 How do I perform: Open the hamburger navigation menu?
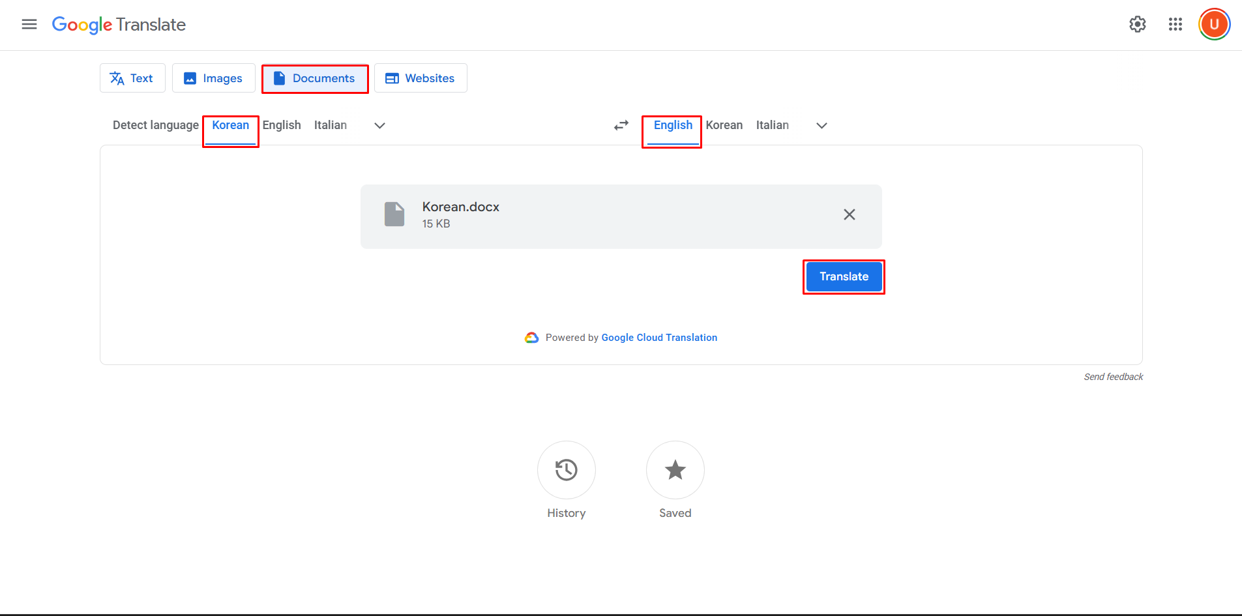tap(29, 24)
